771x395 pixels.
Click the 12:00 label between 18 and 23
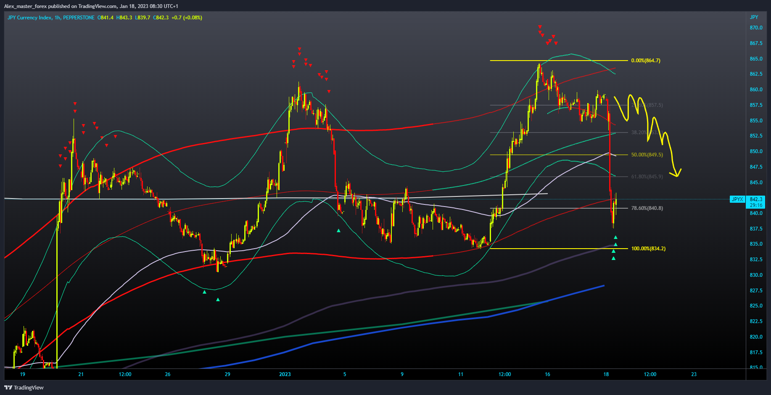point(650,374)
